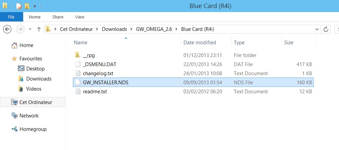Click the address bar folder icon
This screenshot has width=339, height=150.
(48, 29)
